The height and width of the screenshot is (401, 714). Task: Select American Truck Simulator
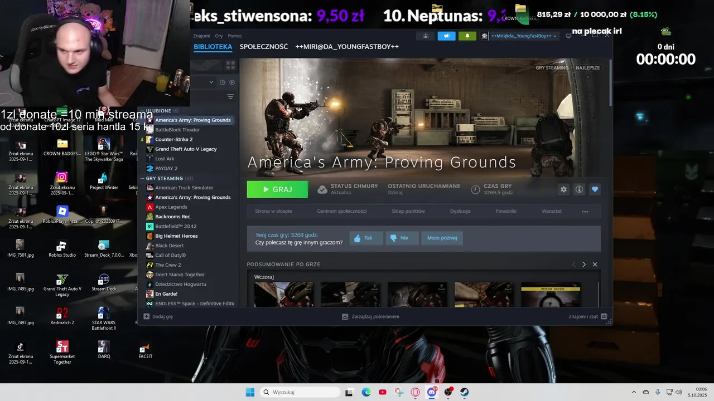pos(184,188)
